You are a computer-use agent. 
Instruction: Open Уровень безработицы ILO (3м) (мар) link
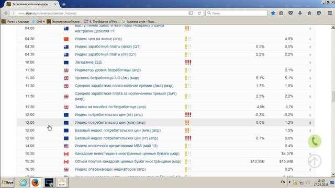pos(107,78)
